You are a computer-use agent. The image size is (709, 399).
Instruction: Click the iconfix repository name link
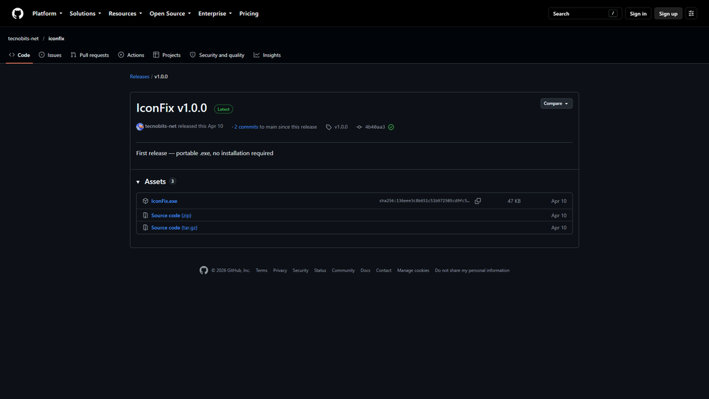(x=57, y=39)
